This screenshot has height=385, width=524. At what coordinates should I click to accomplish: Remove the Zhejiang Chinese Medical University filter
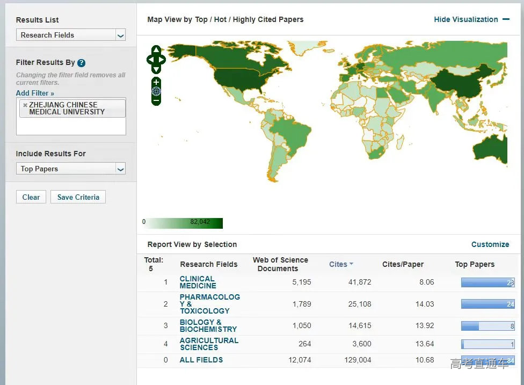[x=25, y=105]
